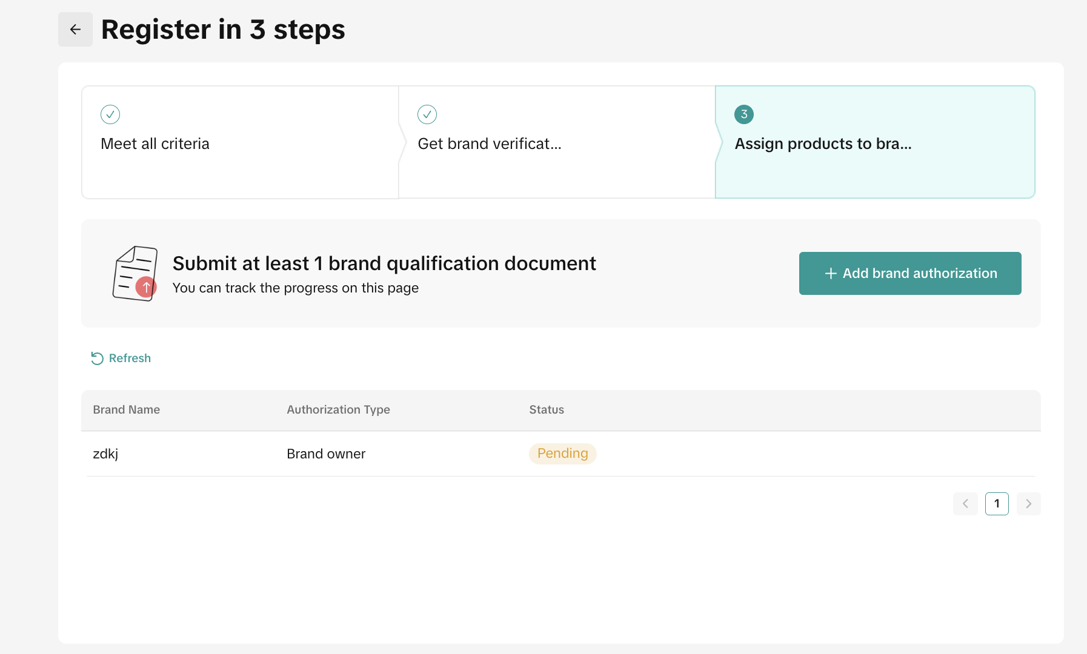Image resolution: width=1087 pixels, height=654 pixels.
Task: Click the plus icon in Add brand authorization
Action: coord(831,274)
